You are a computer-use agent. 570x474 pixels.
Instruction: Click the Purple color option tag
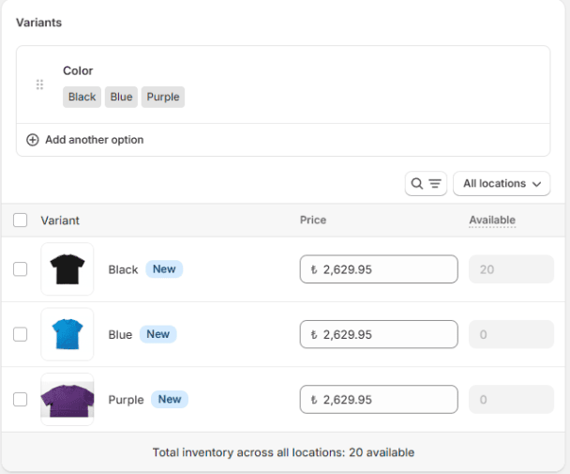point(163,97)
